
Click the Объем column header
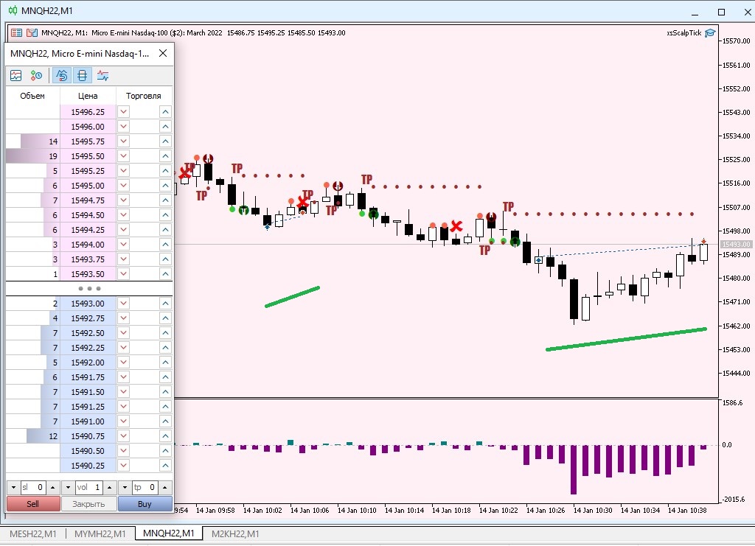[x=32, y=96]
